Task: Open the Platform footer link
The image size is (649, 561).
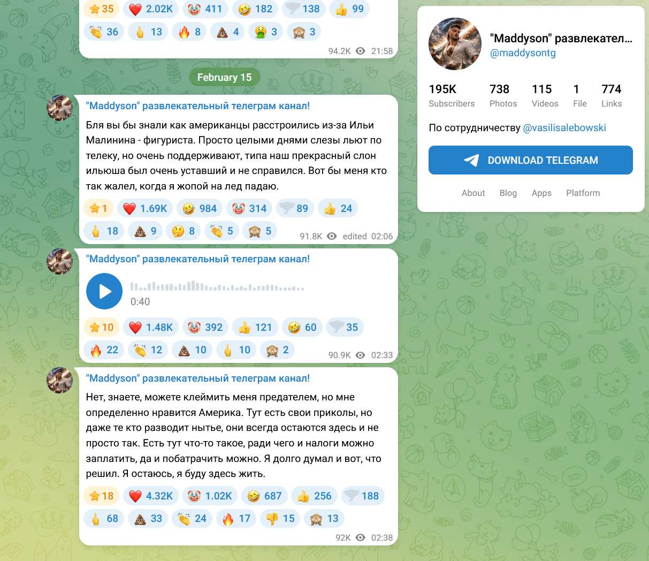Action: 583,193
